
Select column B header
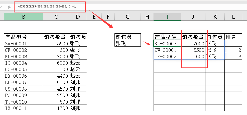pos(24,17)
